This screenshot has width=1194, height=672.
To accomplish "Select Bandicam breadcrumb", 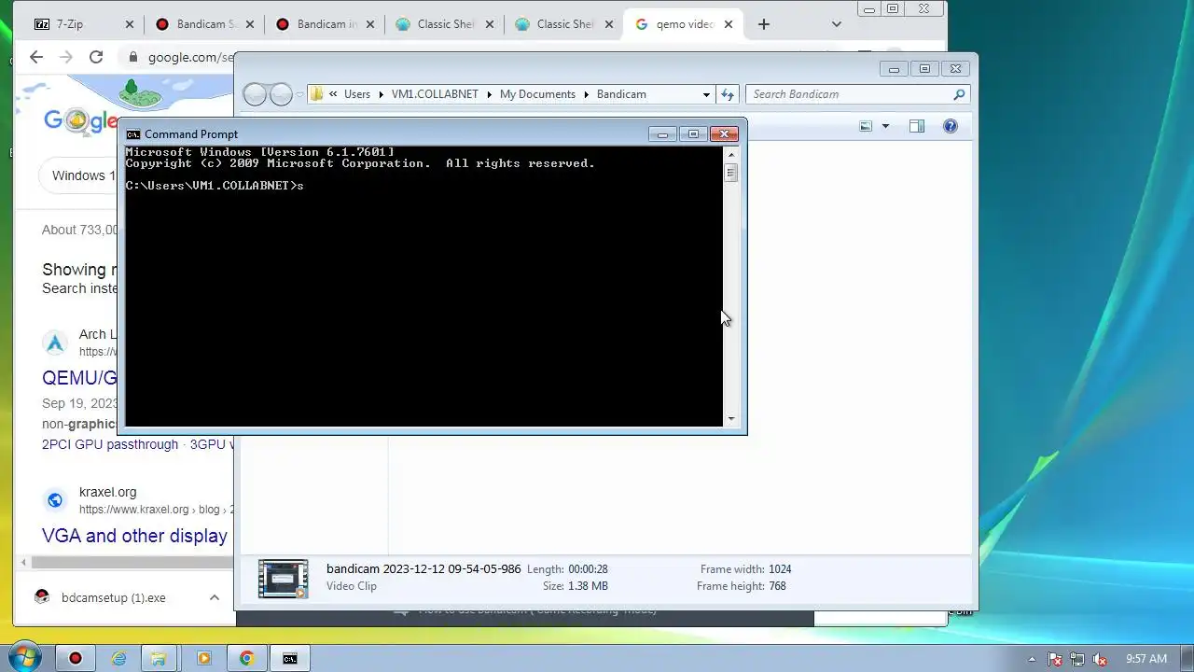I will pyautogui.click(x=621, y=94).
